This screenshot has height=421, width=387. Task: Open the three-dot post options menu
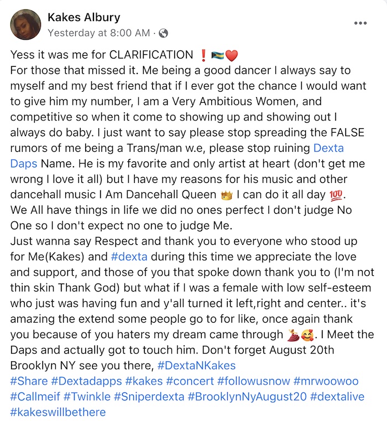[x=360, y=23]
